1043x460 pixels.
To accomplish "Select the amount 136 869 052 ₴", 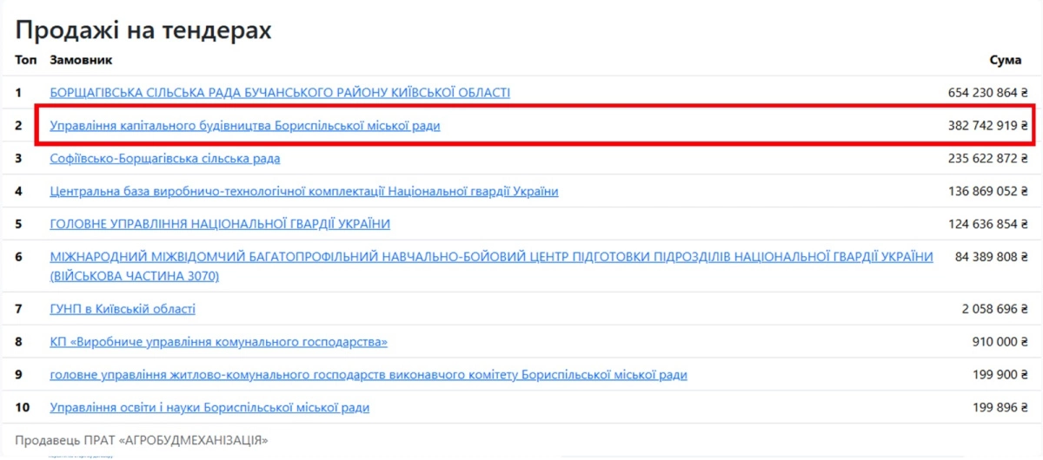I will [988, 192].
